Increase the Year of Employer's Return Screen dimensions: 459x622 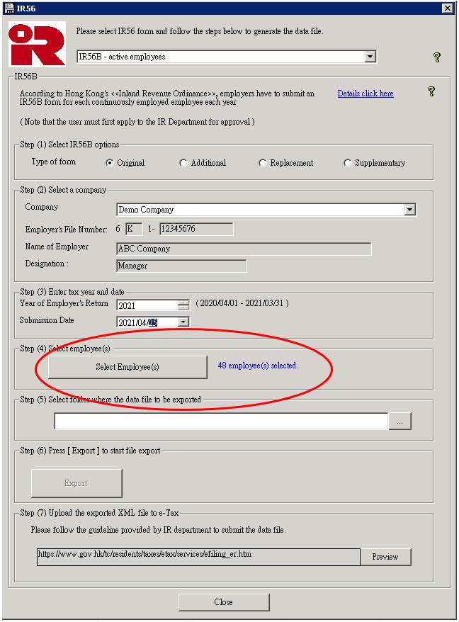pyautogui.click(x=183, y=302)
